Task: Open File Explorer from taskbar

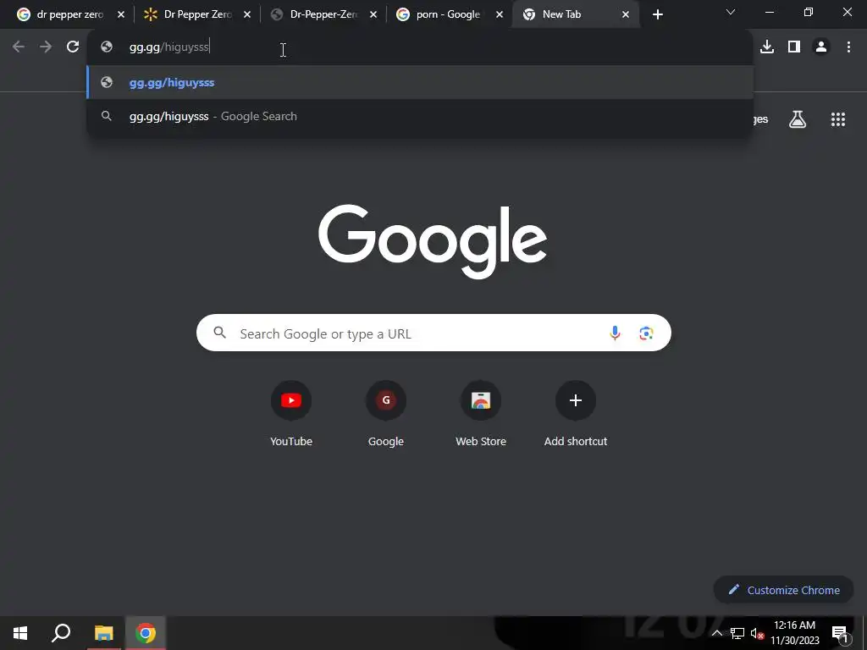Action: click(103, 633)
